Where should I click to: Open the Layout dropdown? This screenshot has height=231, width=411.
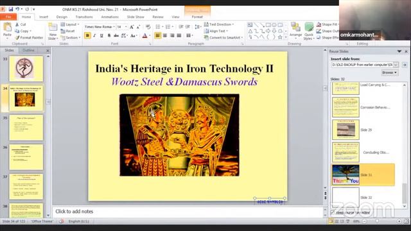click(x=70, y=24)
